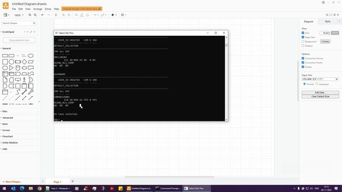Close the Scratchpad panel with x icon

point(34,32)
